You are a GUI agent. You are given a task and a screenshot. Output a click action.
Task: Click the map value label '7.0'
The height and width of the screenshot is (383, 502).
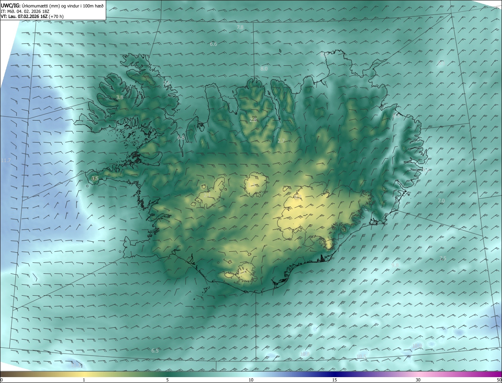[441, 201]
